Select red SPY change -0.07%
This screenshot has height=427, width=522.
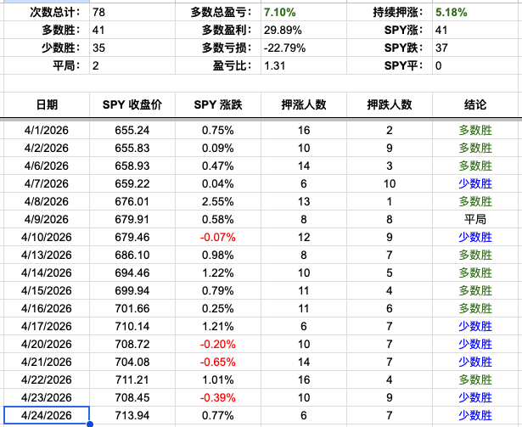pyautogui.click(x=218, y=237)
